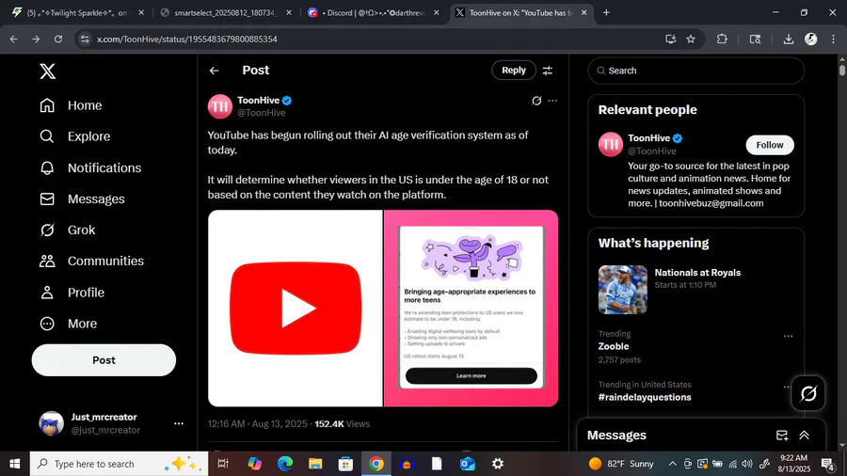Image resolution: width=847 pixels, height=476 pixels.
Task: Open account menu dots beside Just_mrcreator
Action: tap(179, 423)
